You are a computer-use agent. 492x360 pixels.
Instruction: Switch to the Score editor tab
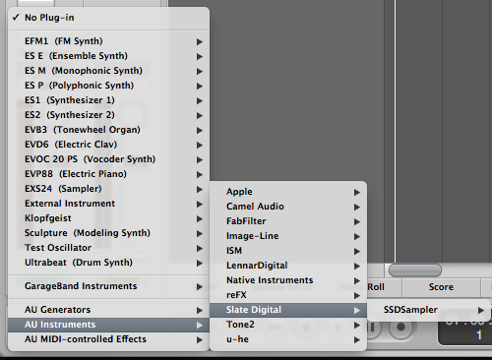[441, 287]
